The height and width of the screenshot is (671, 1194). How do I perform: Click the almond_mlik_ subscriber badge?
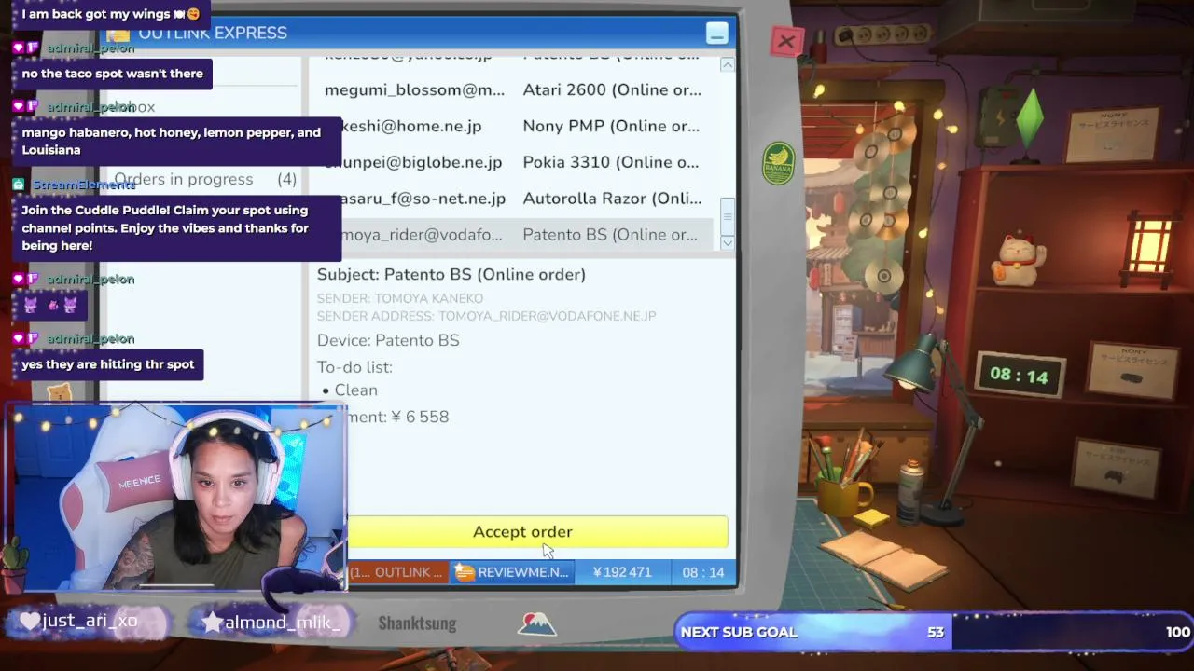271,622
